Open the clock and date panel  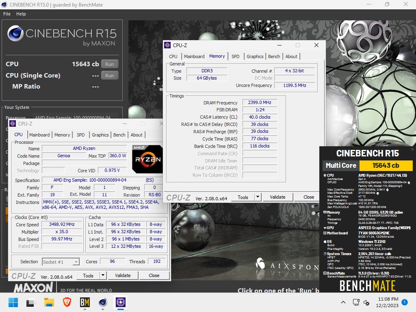click(x=388, y=302)
